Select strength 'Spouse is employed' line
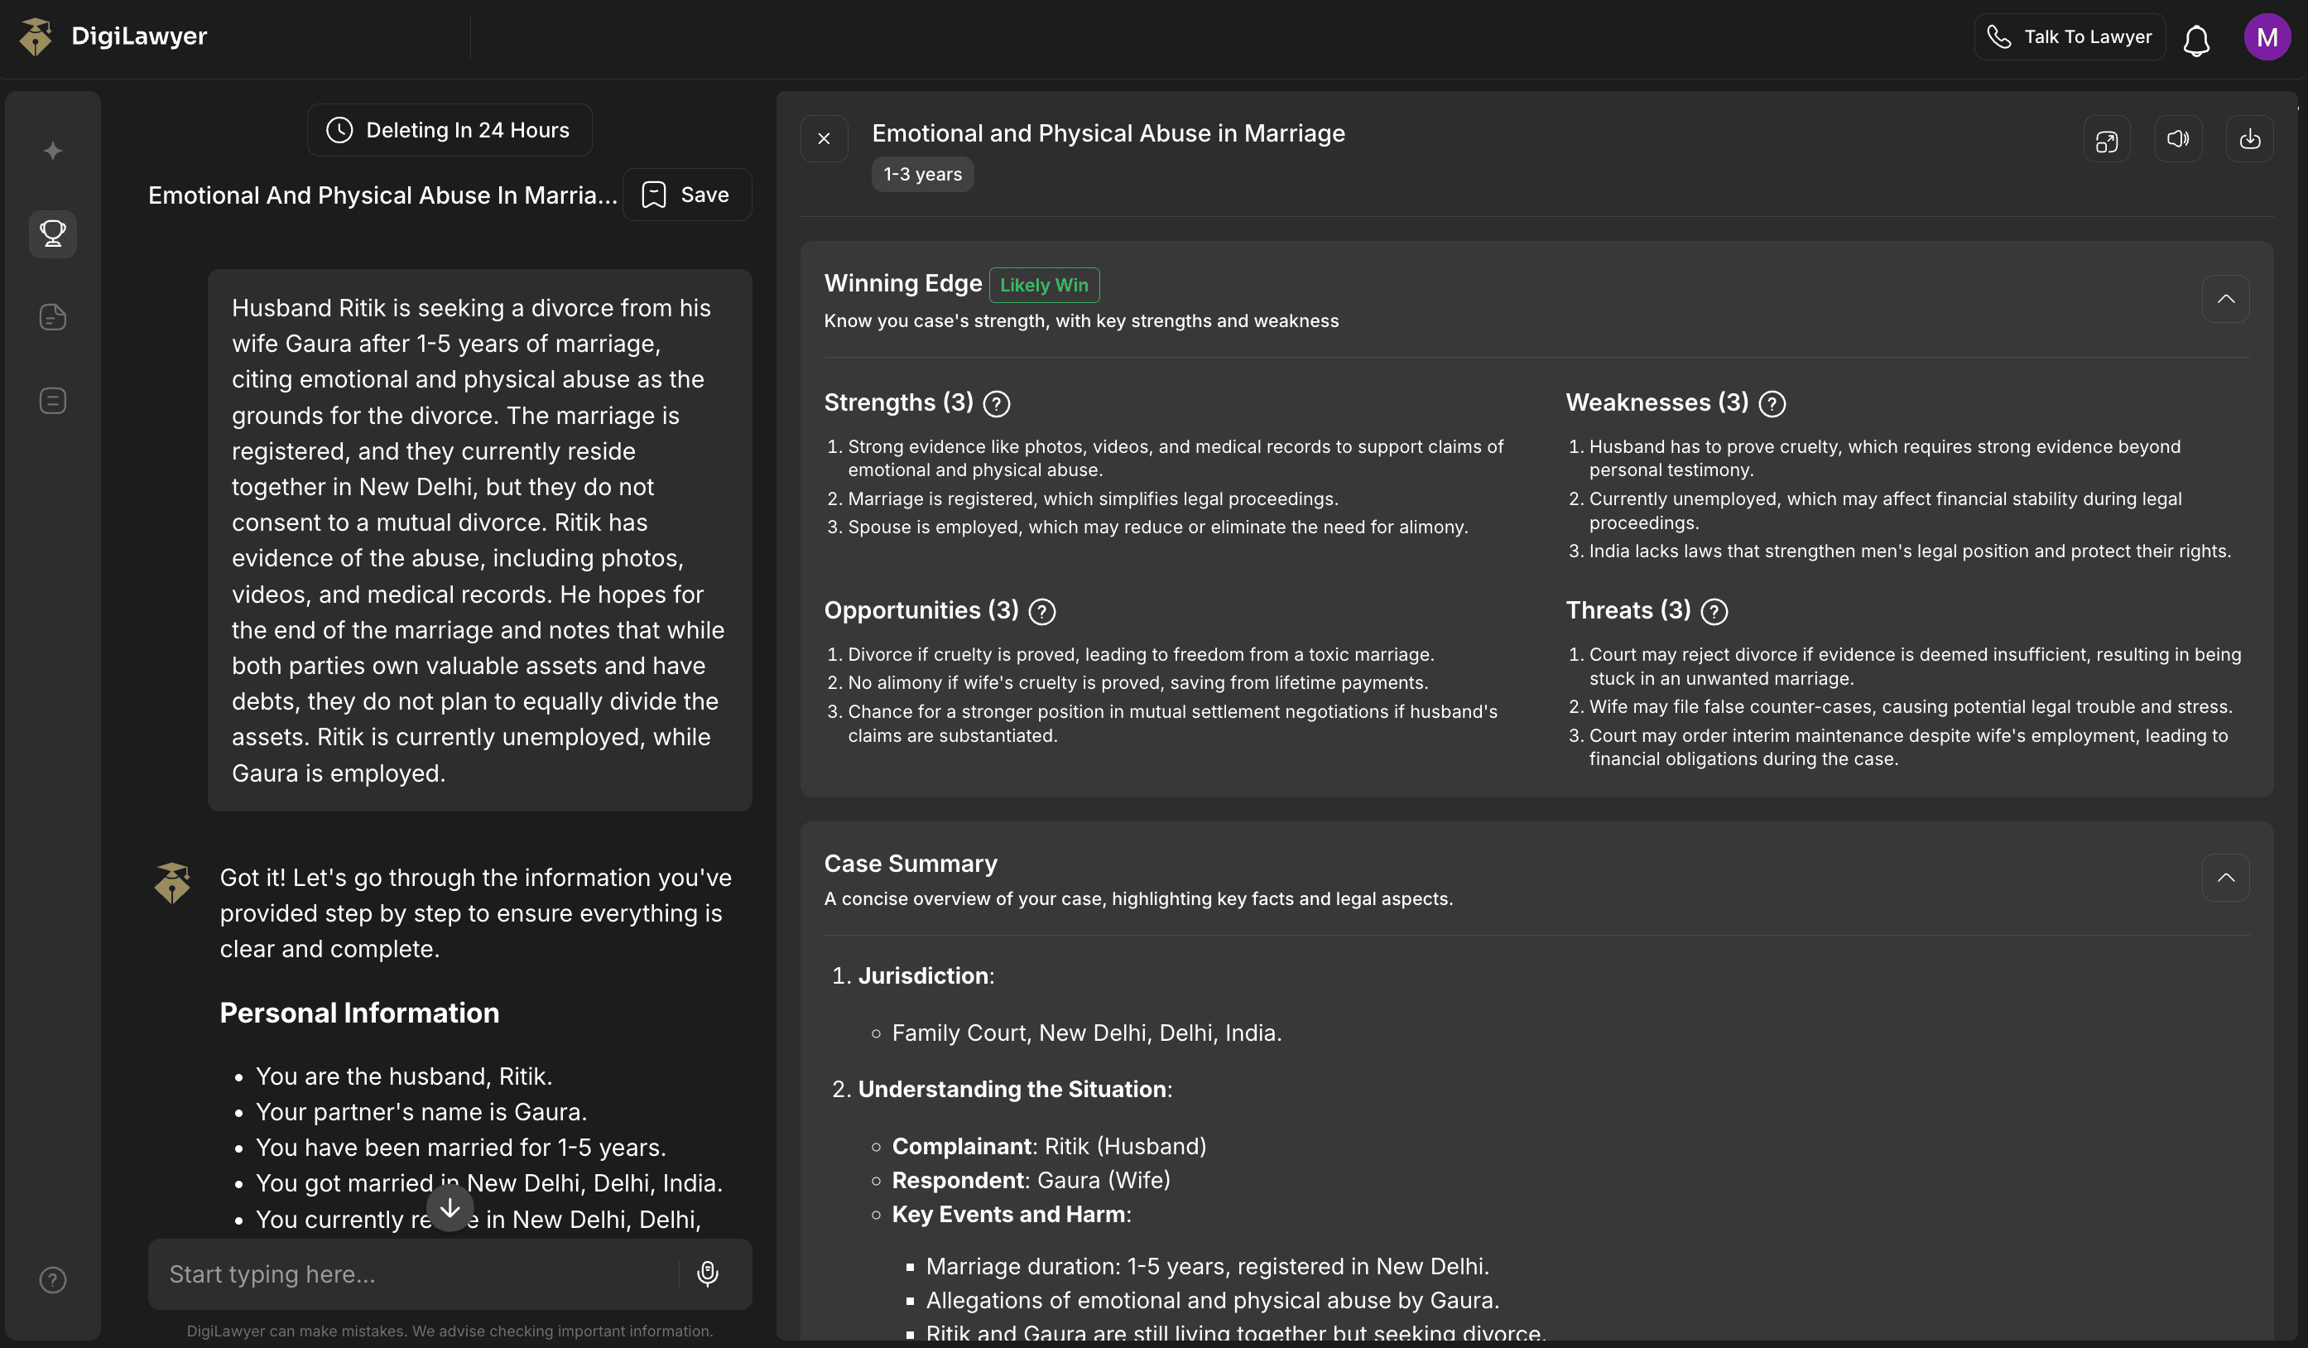 1157,527
